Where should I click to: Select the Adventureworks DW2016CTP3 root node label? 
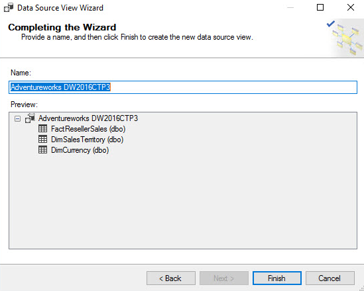(88, 118)
